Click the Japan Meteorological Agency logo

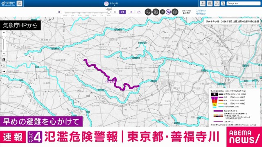point(8,3)
